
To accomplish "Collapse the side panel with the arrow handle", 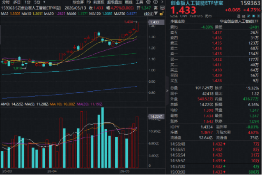I will click(x=167, y=90).
